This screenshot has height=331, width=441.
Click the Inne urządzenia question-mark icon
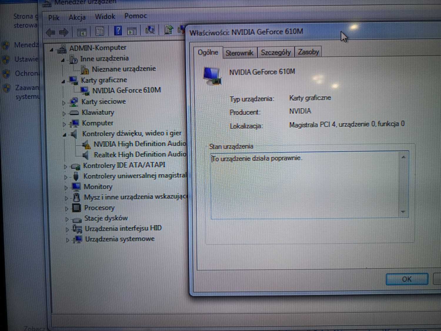73,60
